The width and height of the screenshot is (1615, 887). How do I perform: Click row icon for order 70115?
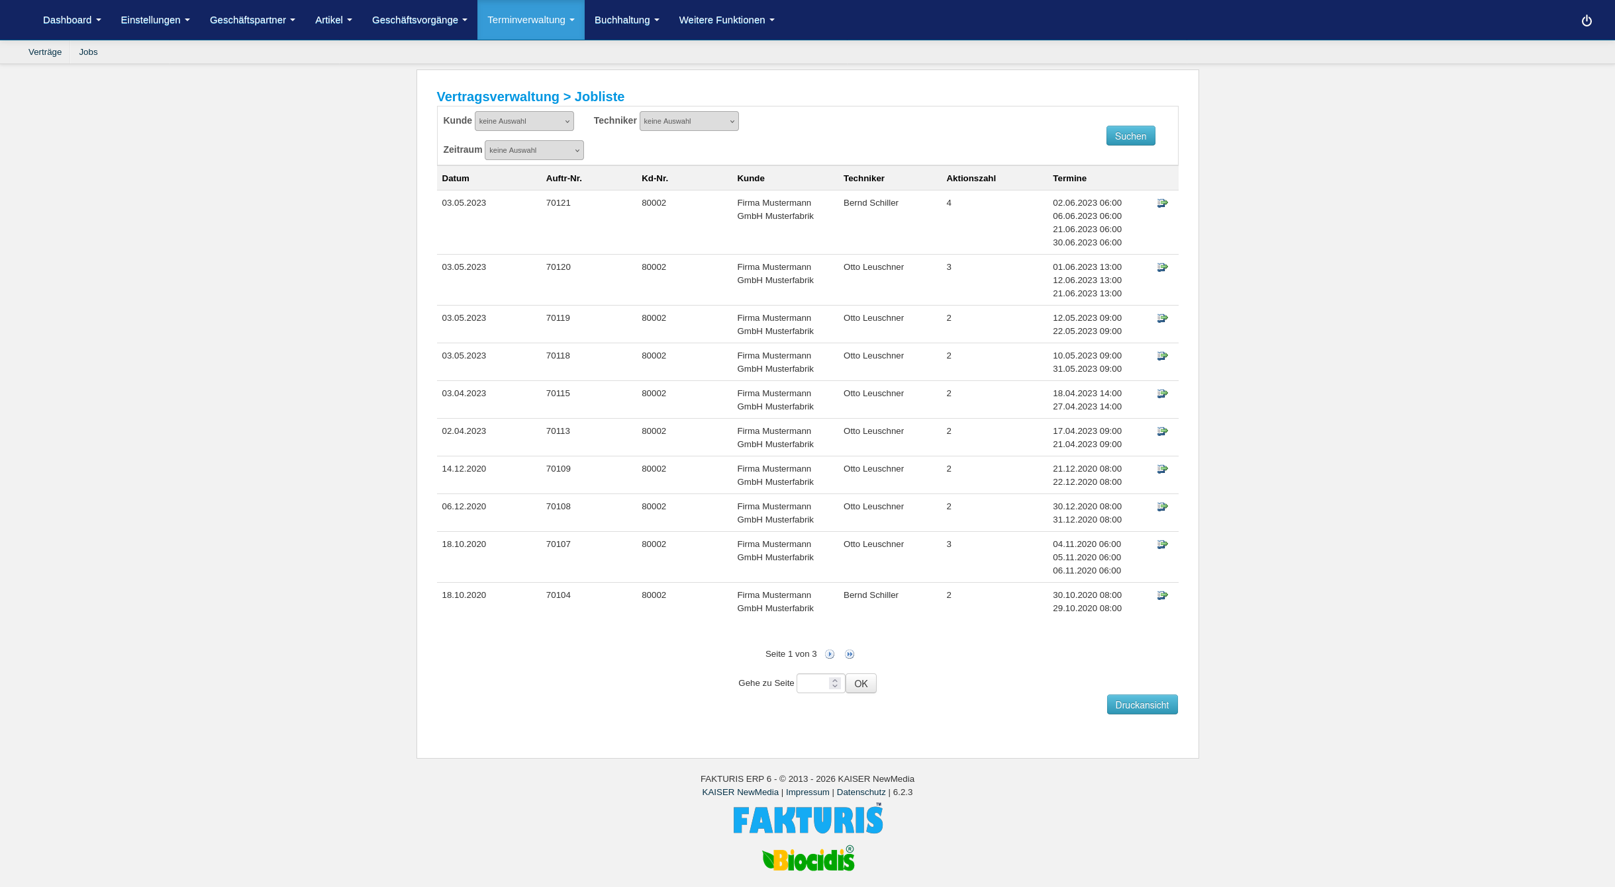1162,394
